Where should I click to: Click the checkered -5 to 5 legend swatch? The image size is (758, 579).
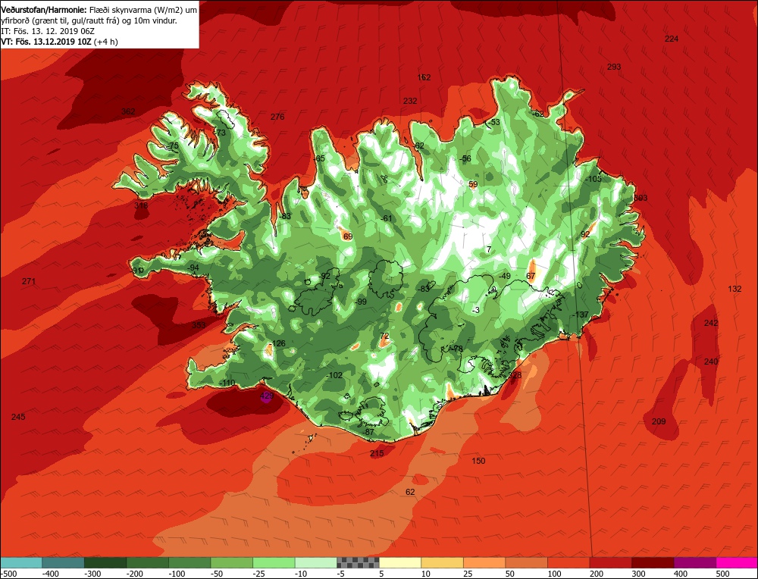point(358,563)
